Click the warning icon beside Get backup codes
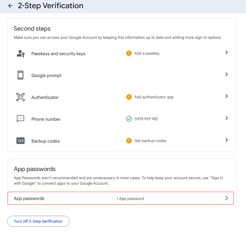 click(129, 141)
